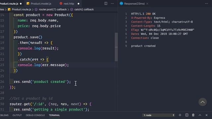Open the '1: node' terminal selector dropdown

158,115
